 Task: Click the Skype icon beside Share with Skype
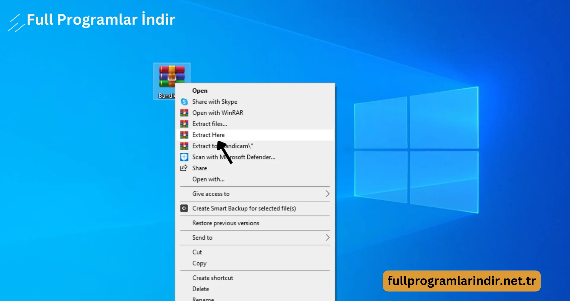pos(184,102)
